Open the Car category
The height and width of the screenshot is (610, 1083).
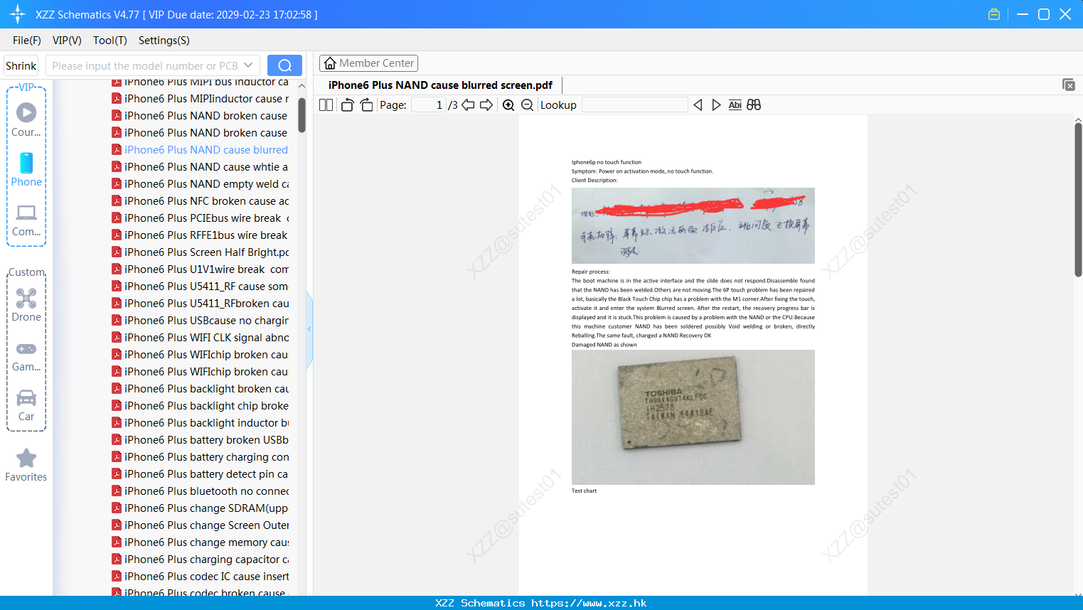tap(26, 405)
